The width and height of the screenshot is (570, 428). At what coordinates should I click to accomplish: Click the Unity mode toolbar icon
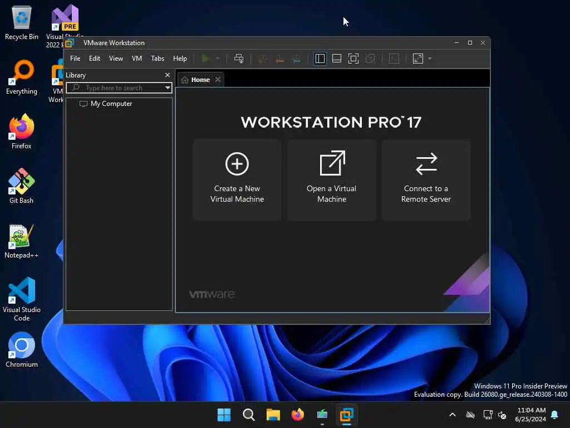370,59
